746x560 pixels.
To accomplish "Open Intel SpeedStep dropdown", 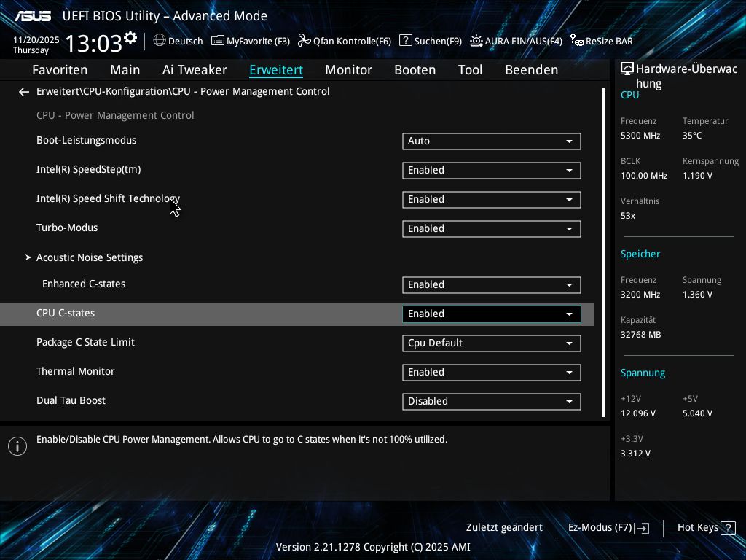I will [492, 171].
